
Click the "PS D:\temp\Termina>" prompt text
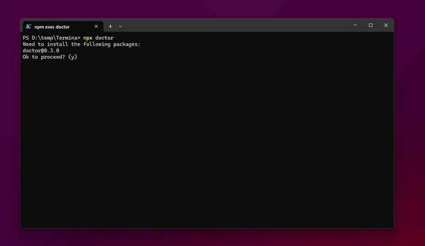pyautogui.click(x=52, y=38)
